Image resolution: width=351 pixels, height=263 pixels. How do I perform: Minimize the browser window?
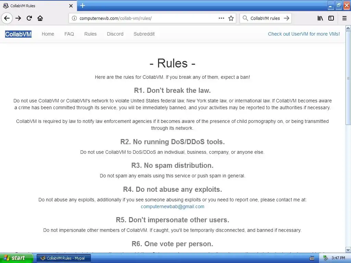point(330,6)
